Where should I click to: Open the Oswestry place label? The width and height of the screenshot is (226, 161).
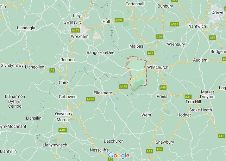click(64, 114)
